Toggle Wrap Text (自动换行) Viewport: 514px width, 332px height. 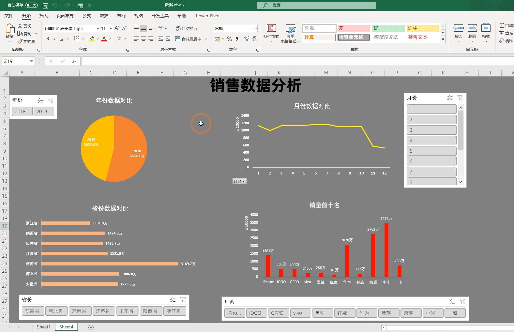[187, 29]
